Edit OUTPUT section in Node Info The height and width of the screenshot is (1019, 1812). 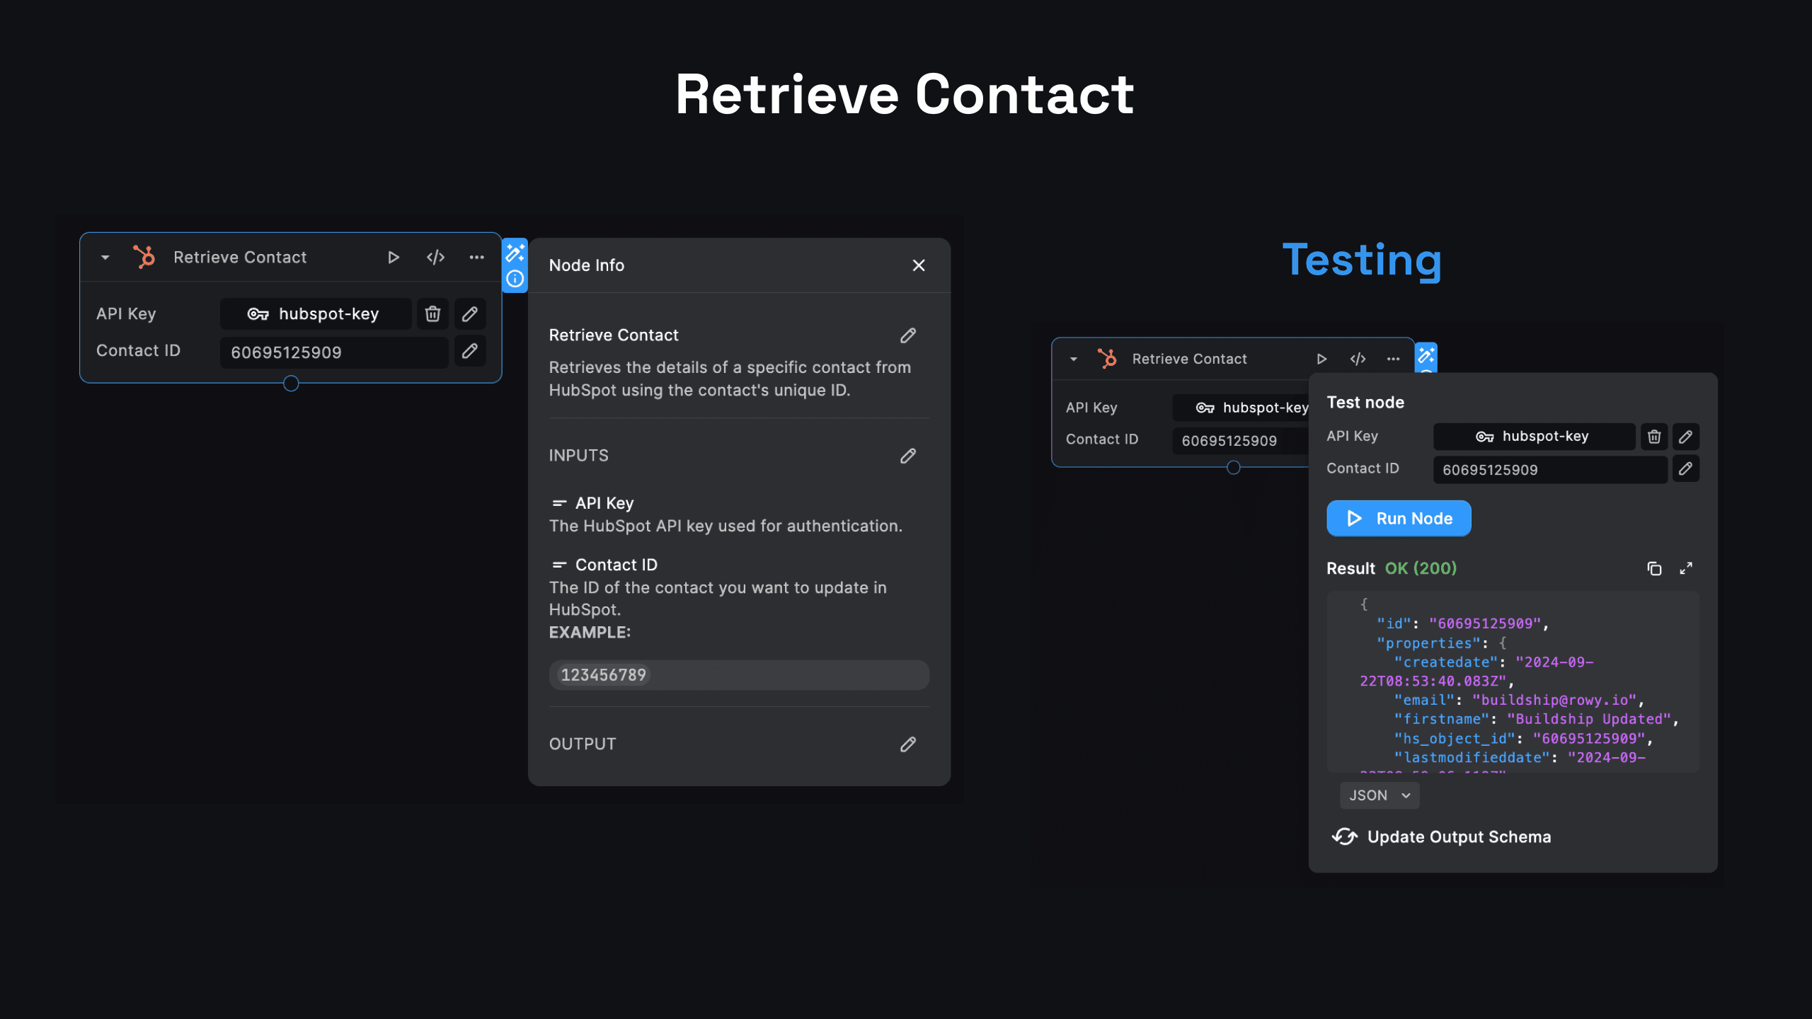coord(908,744)
